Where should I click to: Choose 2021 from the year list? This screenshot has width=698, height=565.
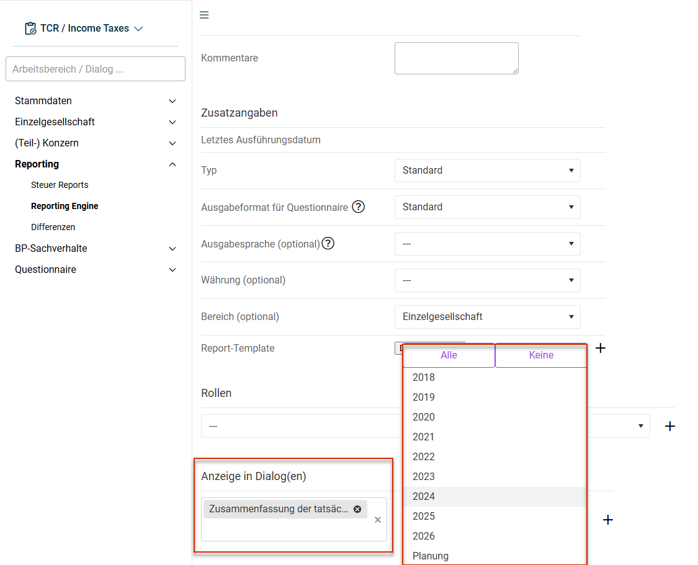(x=494, y=437)
